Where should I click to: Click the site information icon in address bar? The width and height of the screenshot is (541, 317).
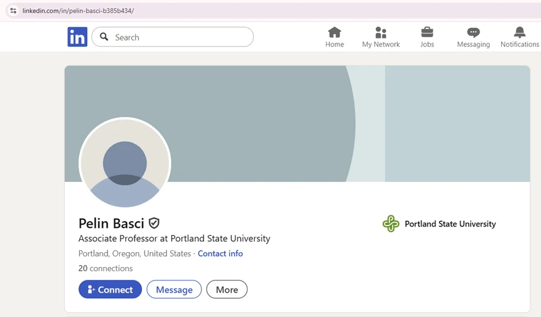click(13, 11)
